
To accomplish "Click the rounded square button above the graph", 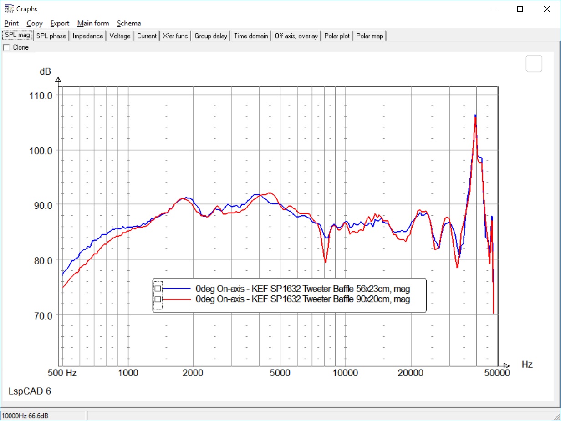I will click(534, 64).
